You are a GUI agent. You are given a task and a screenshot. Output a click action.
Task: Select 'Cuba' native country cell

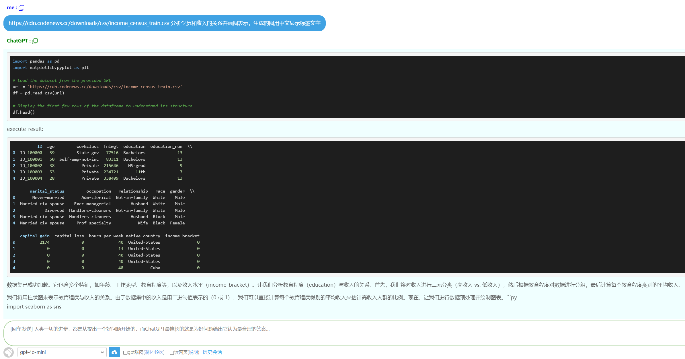[x=155, y=268]
